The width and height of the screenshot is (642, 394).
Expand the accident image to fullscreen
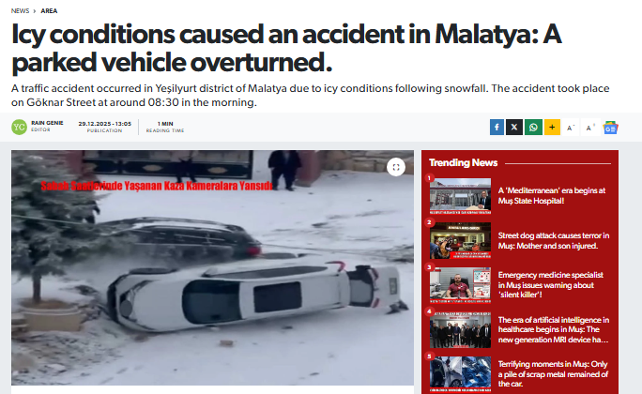(396, 167)
